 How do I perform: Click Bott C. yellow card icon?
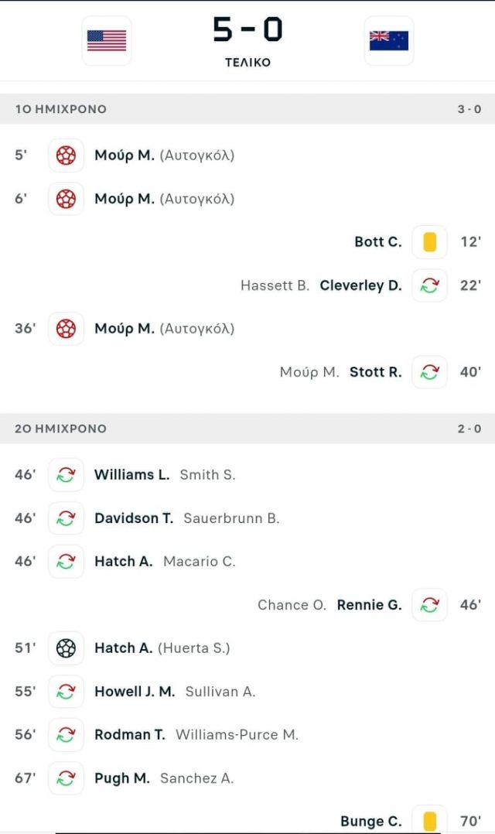click(x=429, y=242)
